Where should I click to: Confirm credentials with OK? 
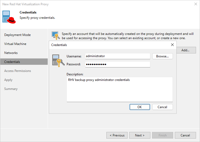click(140, 107)
